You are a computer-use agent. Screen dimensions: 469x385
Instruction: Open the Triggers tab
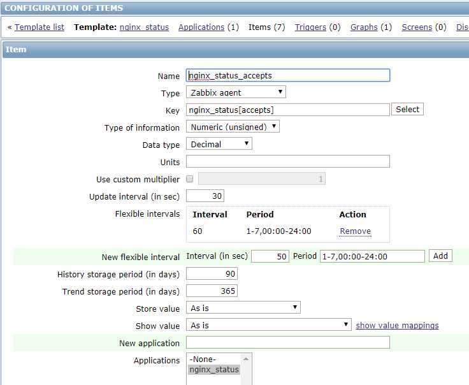pyautogui.click(x=310, y=27)
